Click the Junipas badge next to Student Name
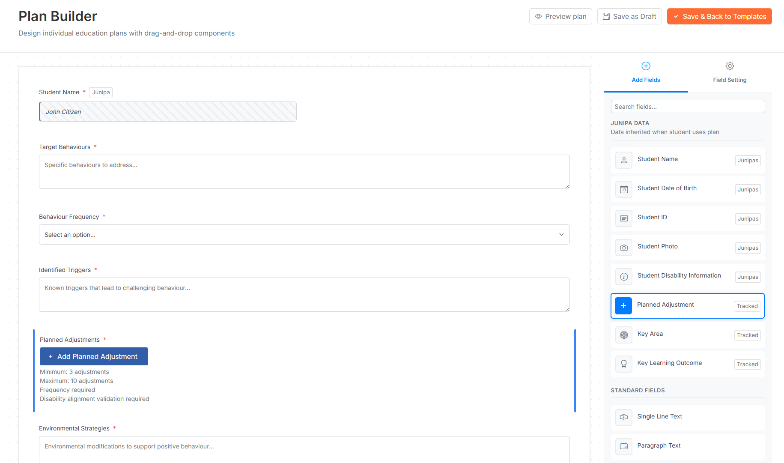The height and width of the screenshot is (463, 784). pos(748,160)
